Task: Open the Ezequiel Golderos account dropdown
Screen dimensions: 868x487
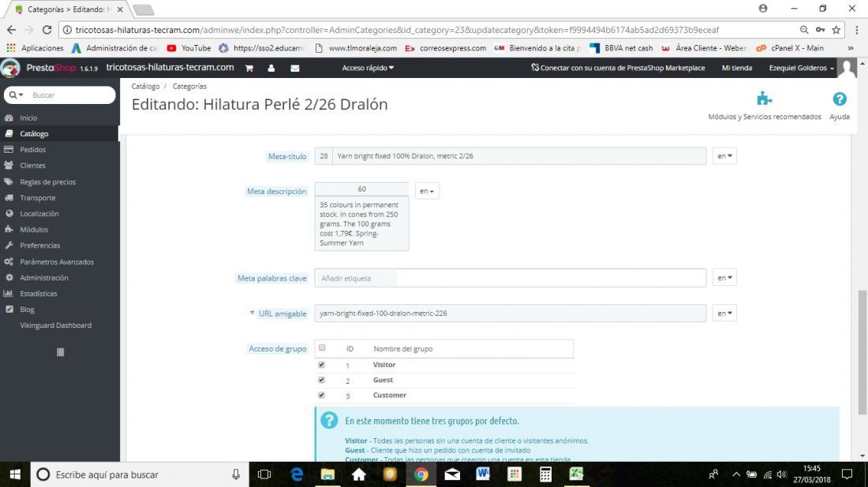Action: click(801, 68)
